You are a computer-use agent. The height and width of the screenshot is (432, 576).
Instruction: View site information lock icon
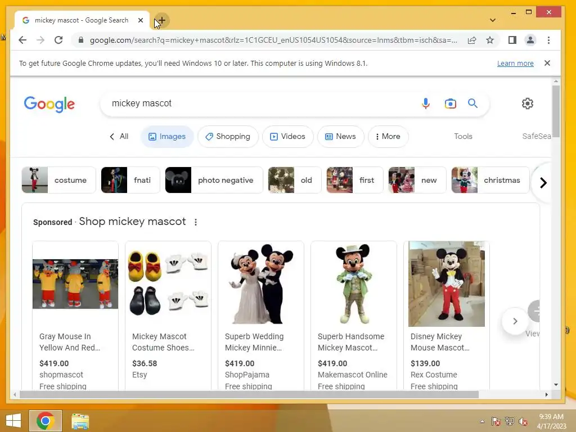click(81, 40)
